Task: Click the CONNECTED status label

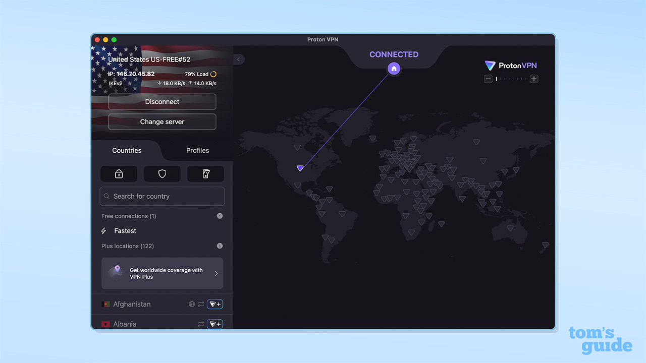Action: (x=394, y=54)
